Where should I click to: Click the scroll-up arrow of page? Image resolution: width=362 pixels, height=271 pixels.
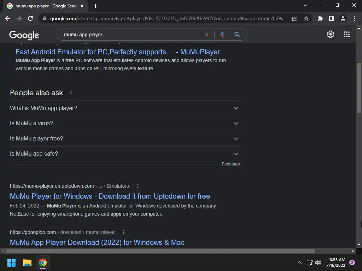[x=359, y=28]
